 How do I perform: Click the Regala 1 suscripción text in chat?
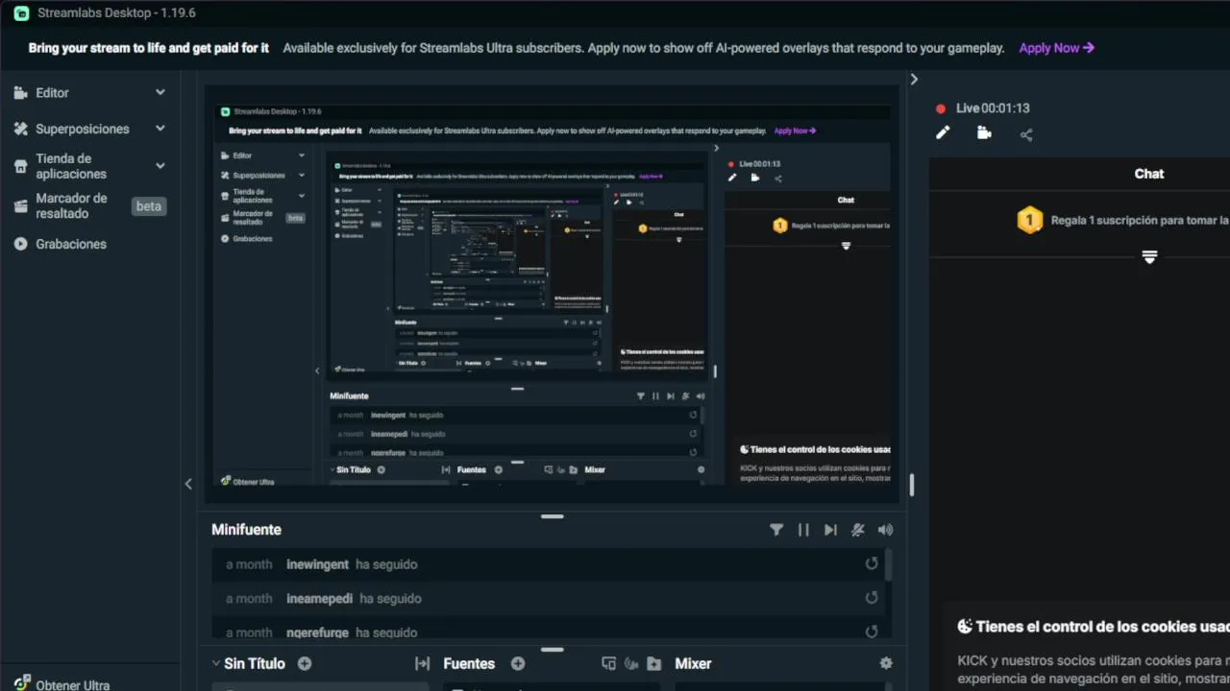coord(1140,220)
